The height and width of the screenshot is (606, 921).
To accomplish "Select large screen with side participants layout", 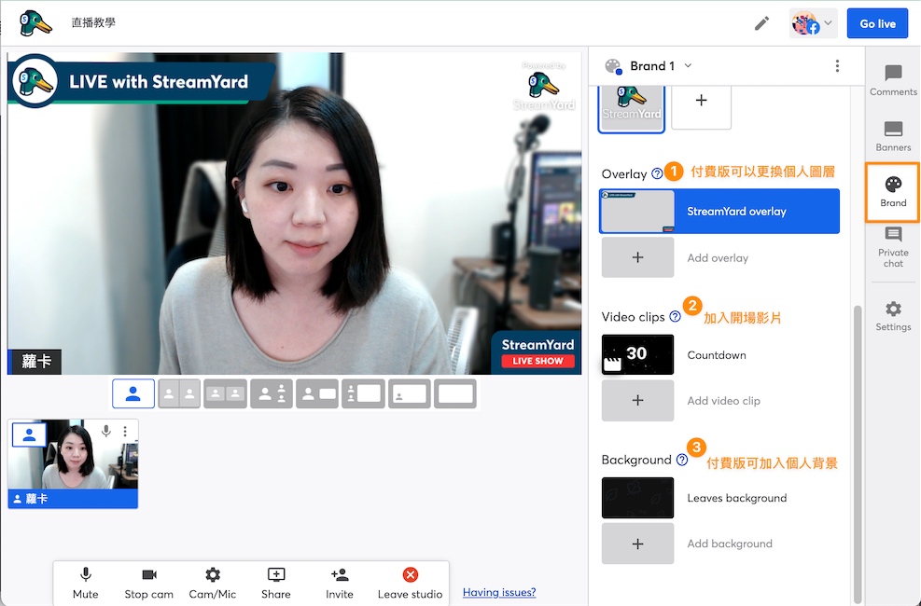I will pyautogui.click(x=363, y=393).
